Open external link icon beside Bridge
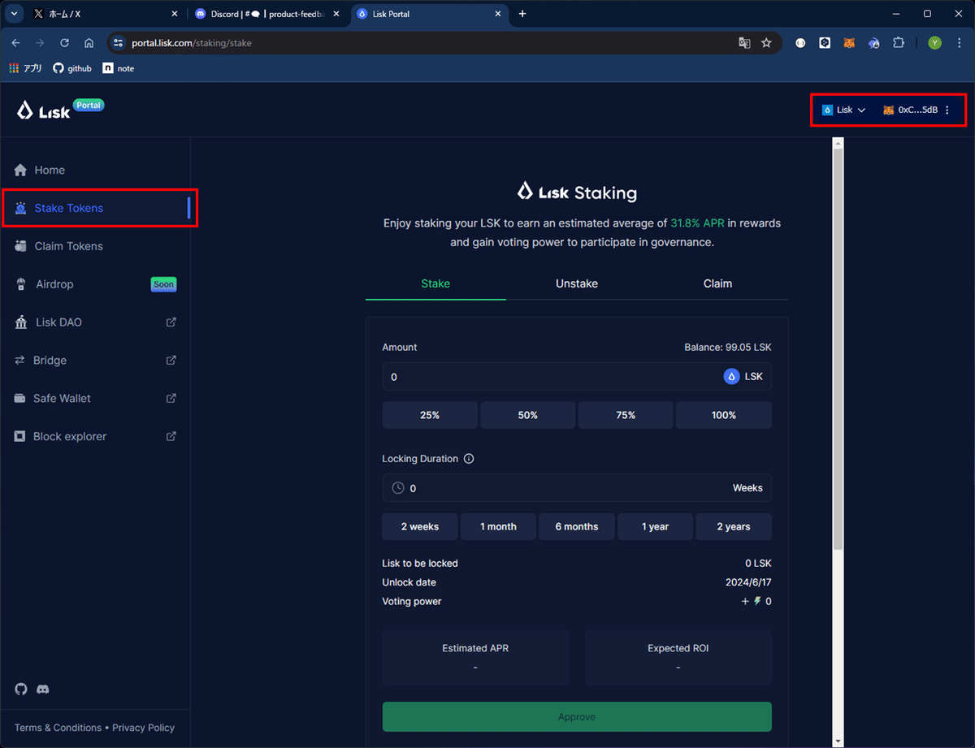Screen dimensions: 975x748 tap(171, 360)
